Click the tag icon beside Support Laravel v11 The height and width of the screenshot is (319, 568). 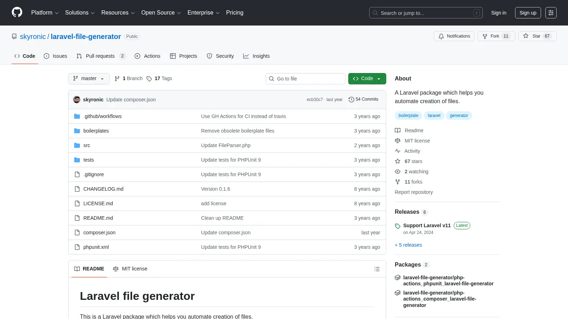(398, 226)
